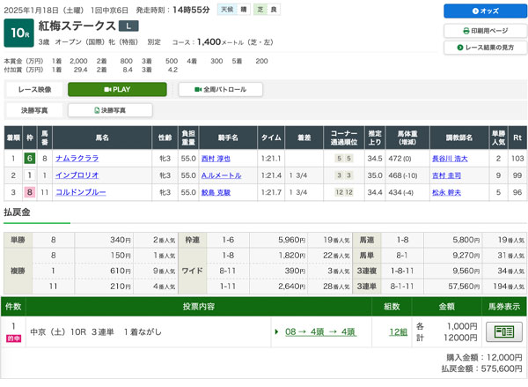Viewport: 528px width, 387px height.
Task: Open jockey 鮫島 克駿 profile
Action: pos(218,191)
